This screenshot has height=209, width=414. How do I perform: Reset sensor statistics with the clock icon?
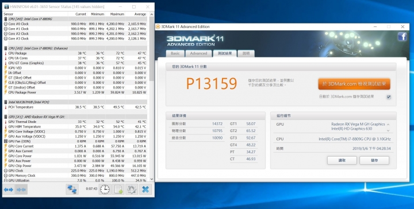pos(105,189)
